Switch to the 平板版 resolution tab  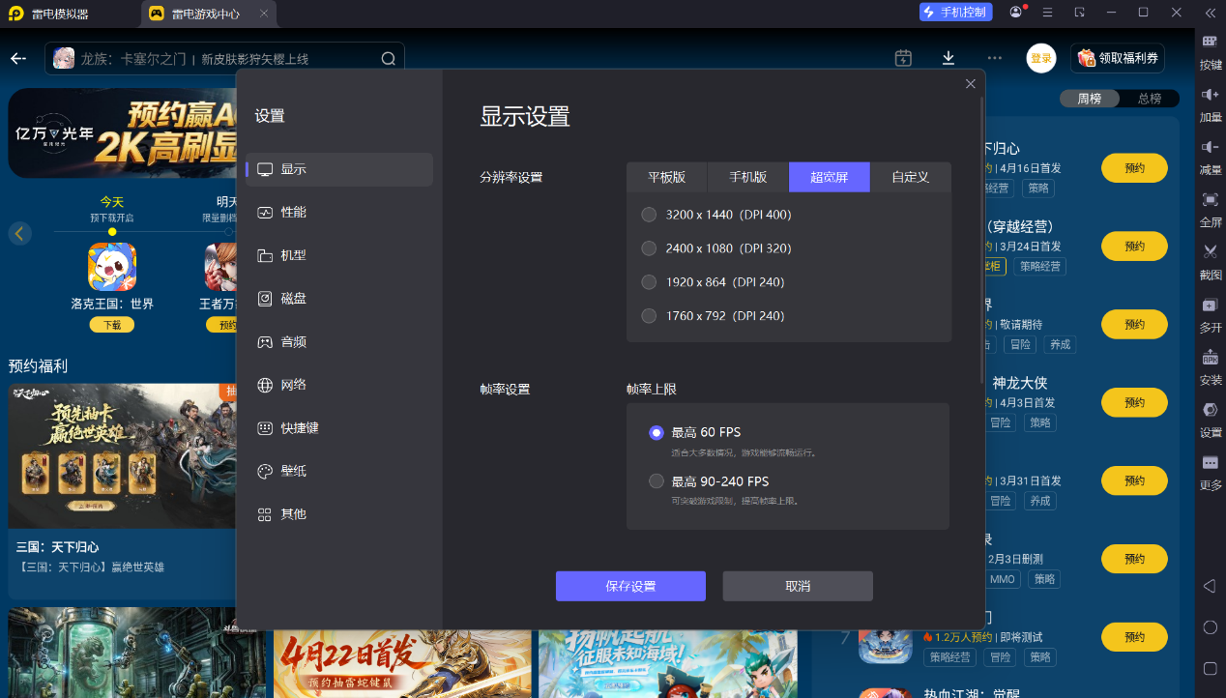666,177
